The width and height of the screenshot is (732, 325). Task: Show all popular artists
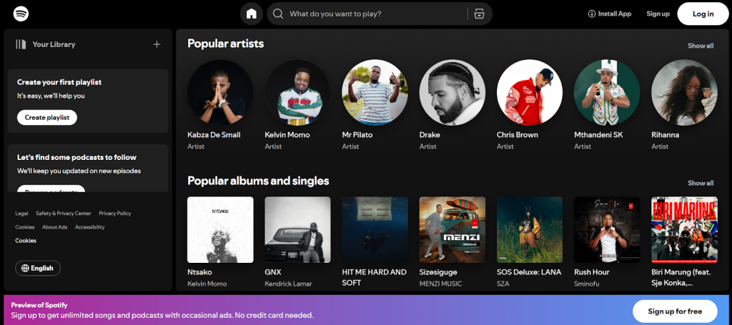point(700,46)
